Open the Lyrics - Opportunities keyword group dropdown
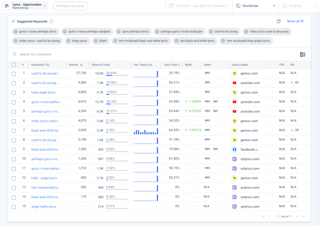The image size is (320, 226). click(x=26, y=6)
